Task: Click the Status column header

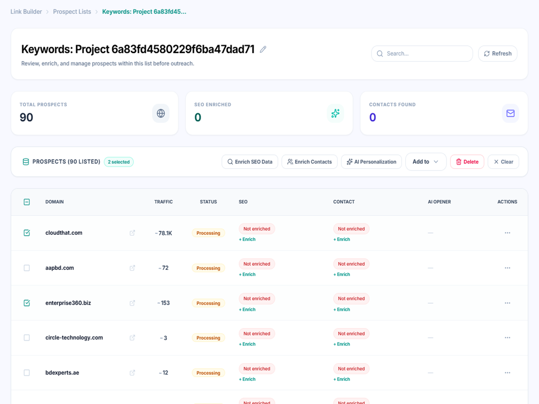Action: (x=208, y=202)
